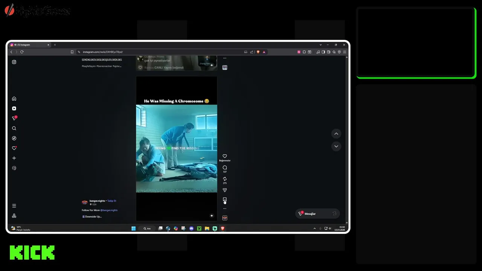Share the reel via paper plane icon

[225, 190]
